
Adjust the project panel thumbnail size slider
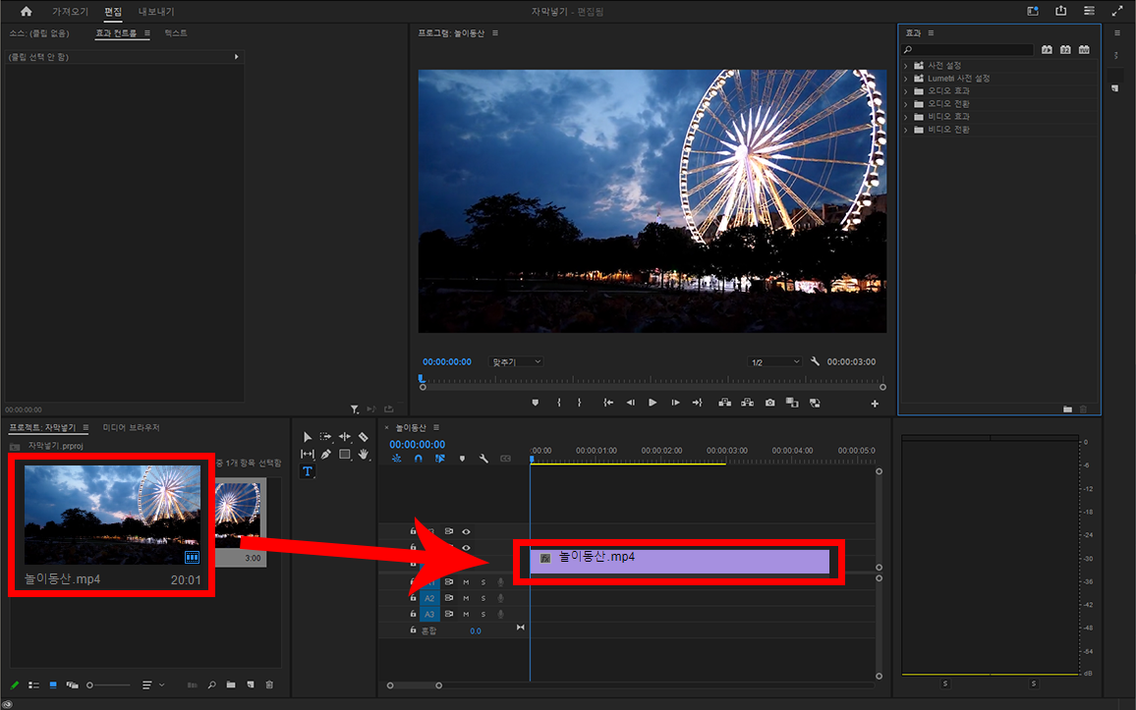(x=90, y=684)
